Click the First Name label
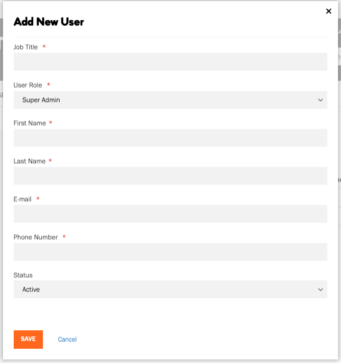This screenshot has height=363, width=341. coord(30,123)
